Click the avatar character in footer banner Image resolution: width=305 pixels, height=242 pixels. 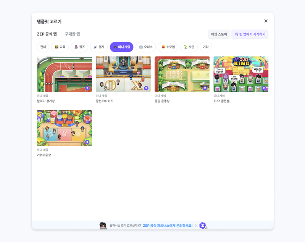point(103,226)
